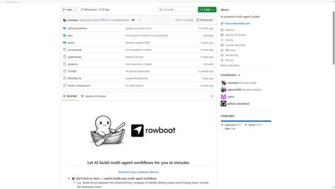This screenshot has height=189, width=335.
Task: Open the .gitignore file
Action: pos(73,64)
